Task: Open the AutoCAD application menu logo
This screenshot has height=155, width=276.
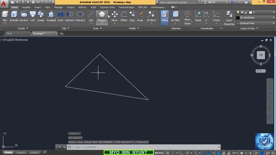Action: [x=4, y=3]
